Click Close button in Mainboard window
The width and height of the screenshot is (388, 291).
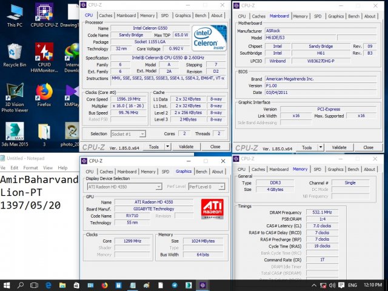(368, 147)
